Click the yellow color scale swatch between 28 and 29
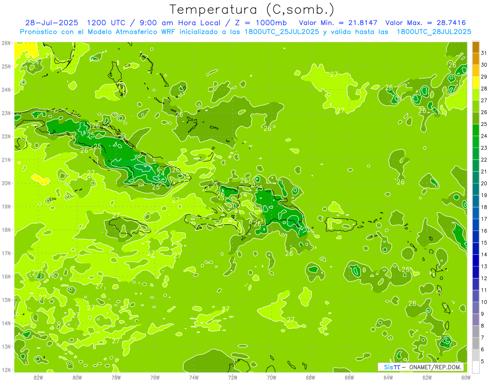 click(476, 82)
